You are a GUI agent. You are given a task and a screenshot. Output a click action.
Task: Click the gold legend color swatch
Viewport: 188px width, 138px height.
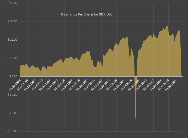(x=62, y=14)
